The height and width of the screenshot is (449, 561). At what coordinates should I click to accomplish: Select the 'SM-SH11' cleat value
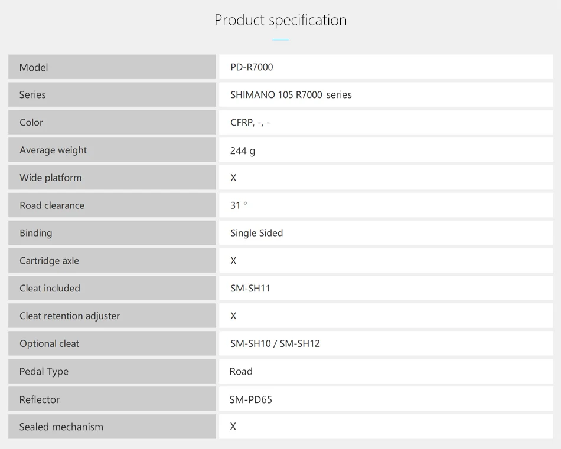pyautogui.click(x=250, y=288)
